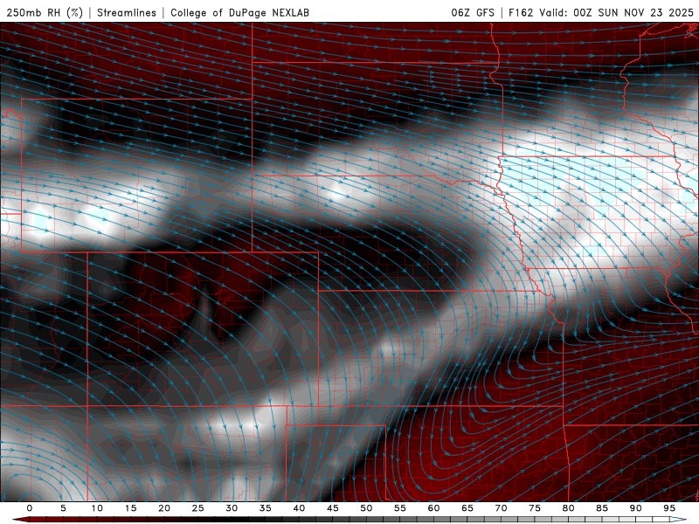
Task: Click the "Streamlines" label in header
Action: 127,12
